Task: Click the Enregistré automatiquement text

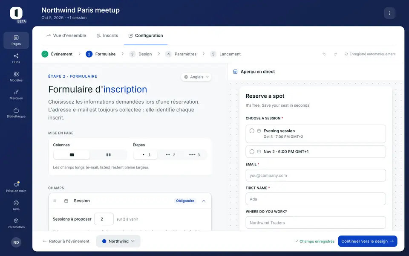Action: pos(372,54)
